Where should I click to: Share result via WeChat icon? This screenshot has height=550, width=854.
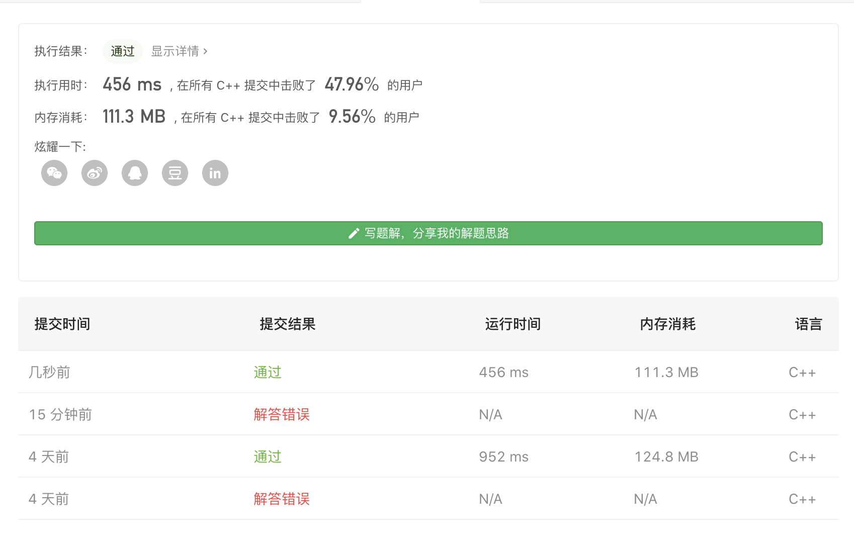tap(54, 173)
